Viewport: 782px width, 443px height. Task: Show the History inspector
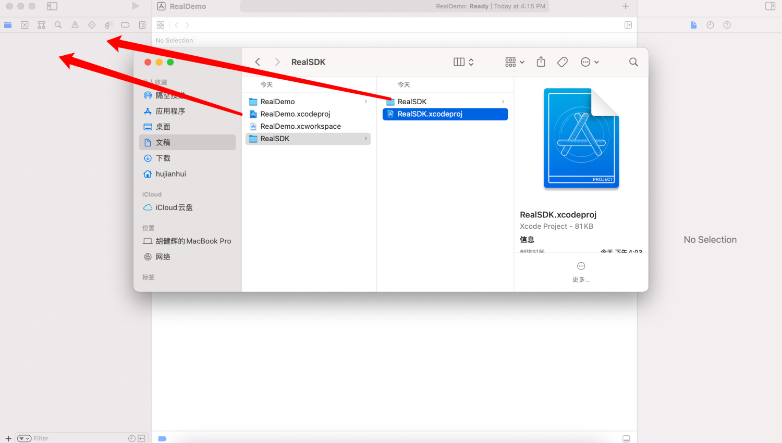710,25
